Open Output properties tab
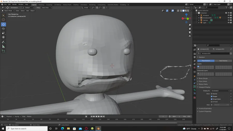Viewport: 233px width, 131px height. tap(194, 57)
